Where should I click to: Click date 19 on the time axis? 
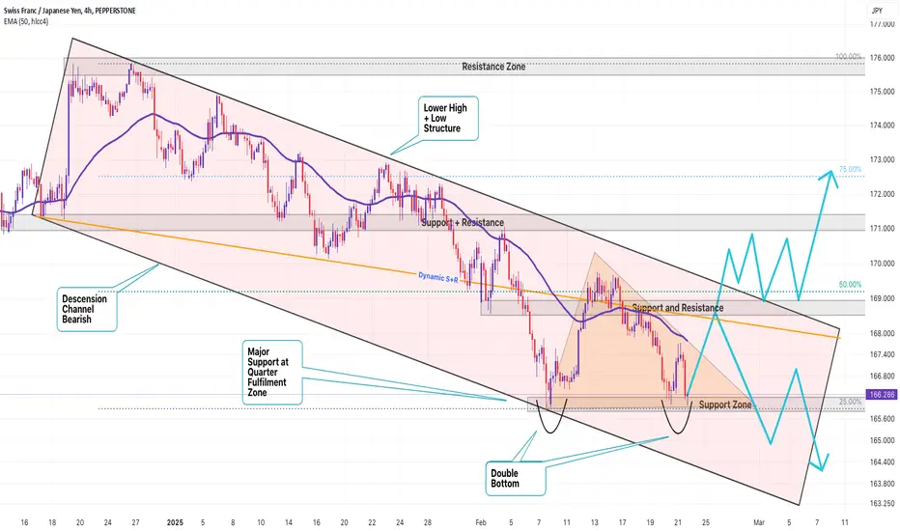coord(650,522)
